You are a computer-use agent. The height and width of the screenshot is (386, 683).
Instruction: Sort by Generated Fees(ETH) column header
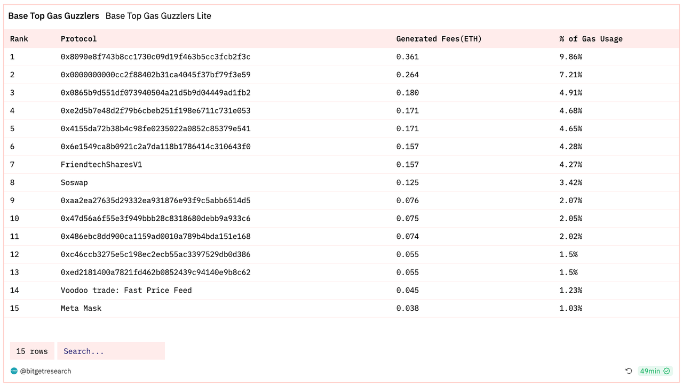(439, 39)
